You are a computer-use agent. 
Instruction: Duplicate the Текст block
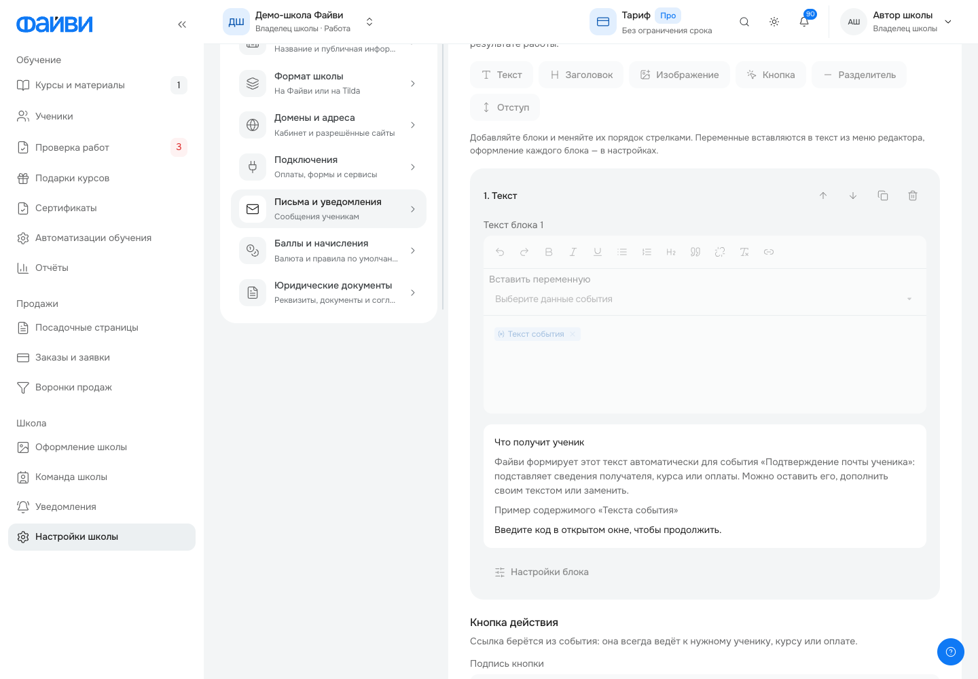[x=883, y=196]
